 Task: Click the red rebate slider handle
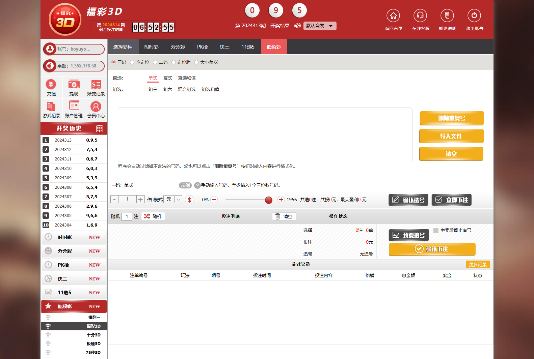pos(269,200)
